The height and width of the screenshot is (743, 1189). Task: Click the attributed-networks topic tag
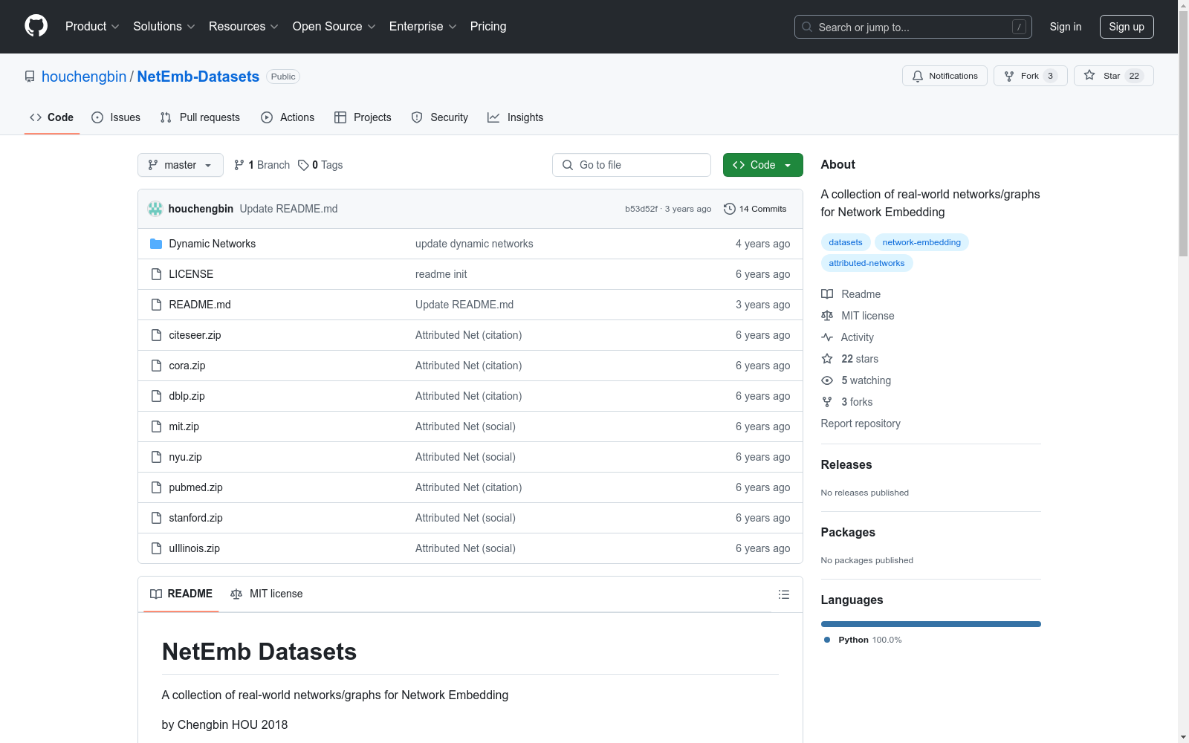tap(866, 263)
